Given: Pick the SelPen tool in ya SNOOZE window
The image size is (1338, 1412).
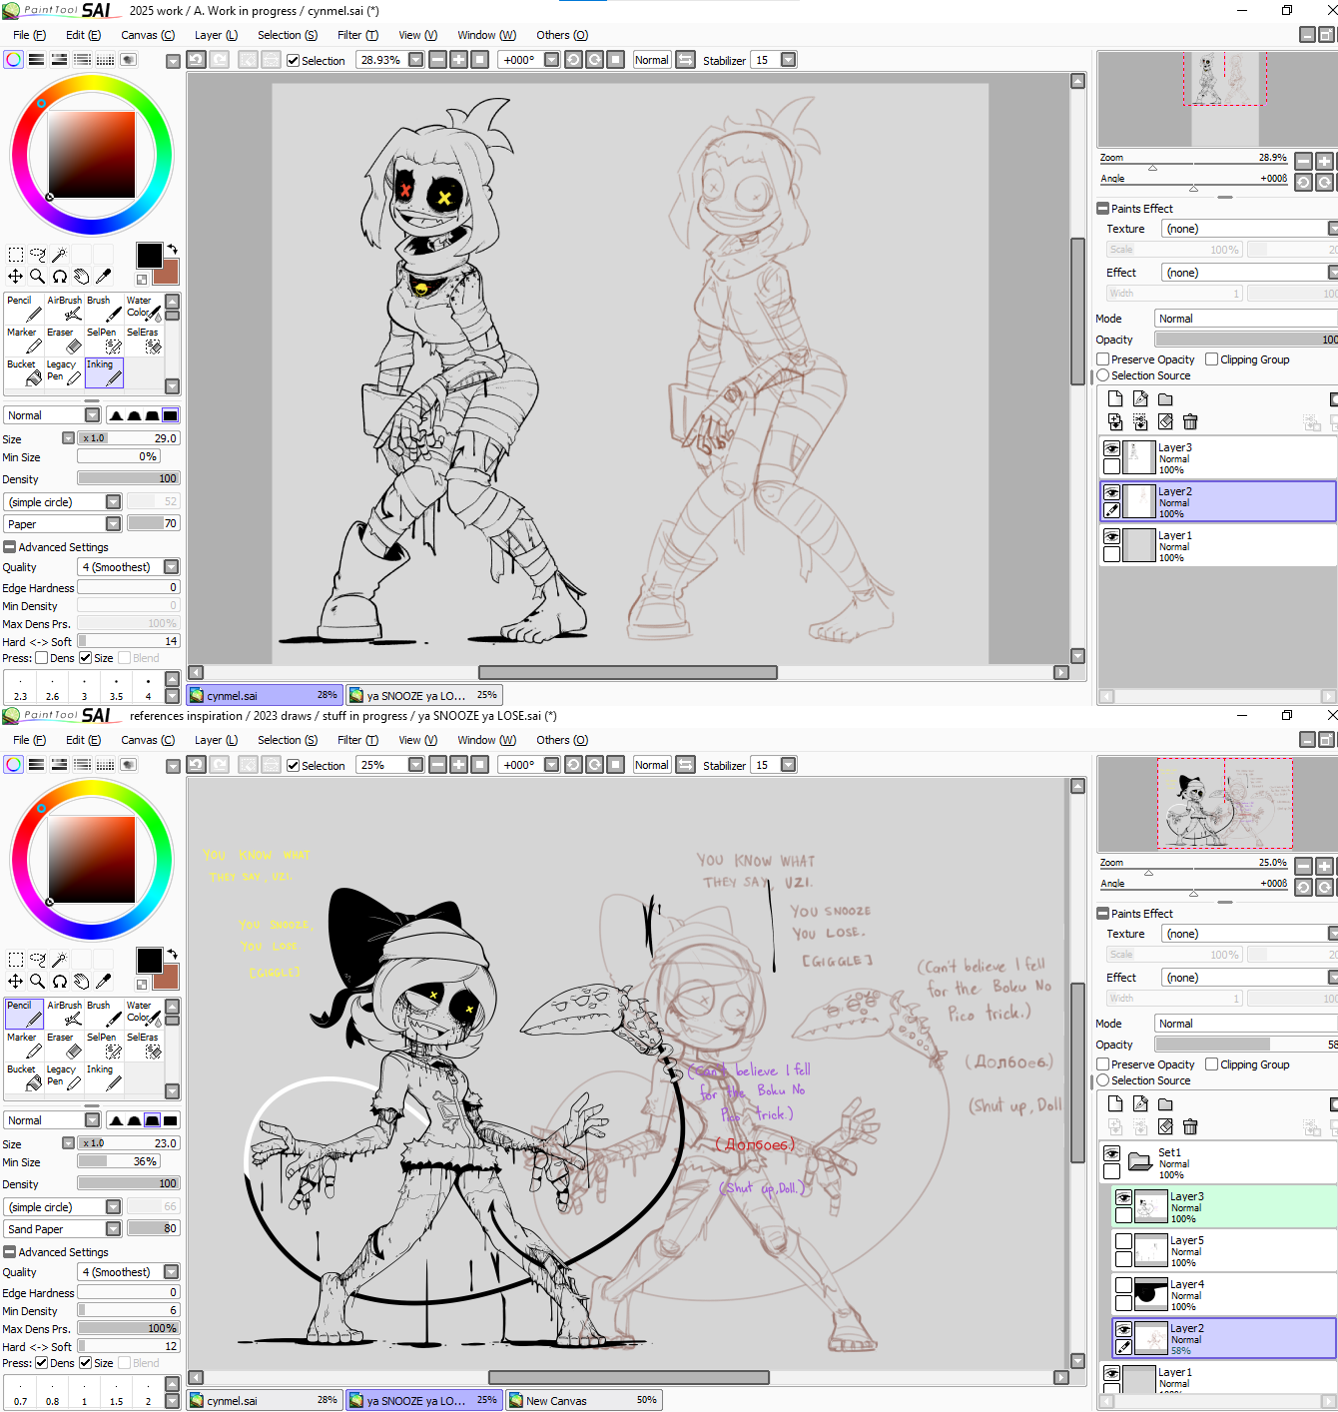Looking at the screenshot, I should tap(104, 1045).
